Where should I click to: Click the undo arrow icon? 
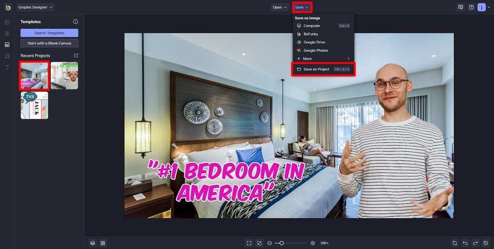465,243
